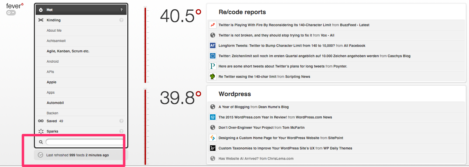Select the Hot tab
The width and height of the screenshot is (469, 167).
pos(81,10)
